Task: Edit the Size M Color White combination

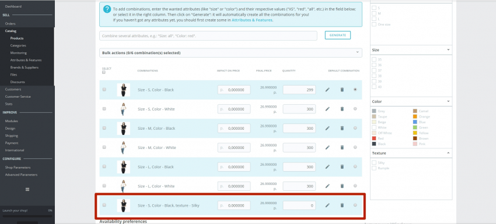Action: pos(327,147)
